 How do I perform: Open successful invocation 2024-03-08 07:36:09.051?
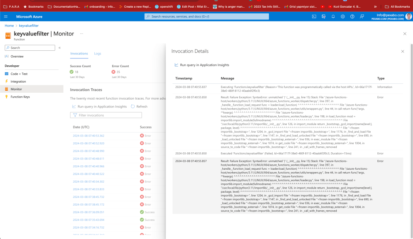[88, 212]
